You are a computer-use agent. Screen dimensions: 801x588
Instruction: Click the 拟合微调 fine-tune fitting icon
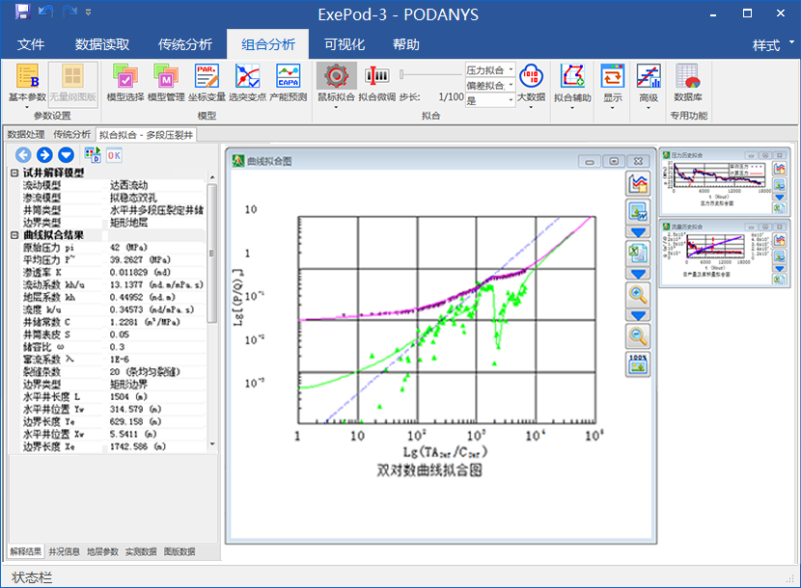376,82
